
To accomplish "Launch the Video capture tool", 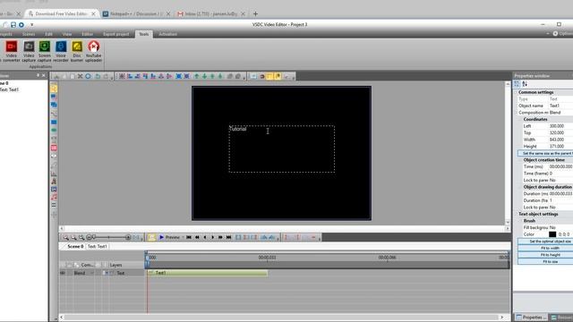I will pyautogui.click(x=29, y=51).
